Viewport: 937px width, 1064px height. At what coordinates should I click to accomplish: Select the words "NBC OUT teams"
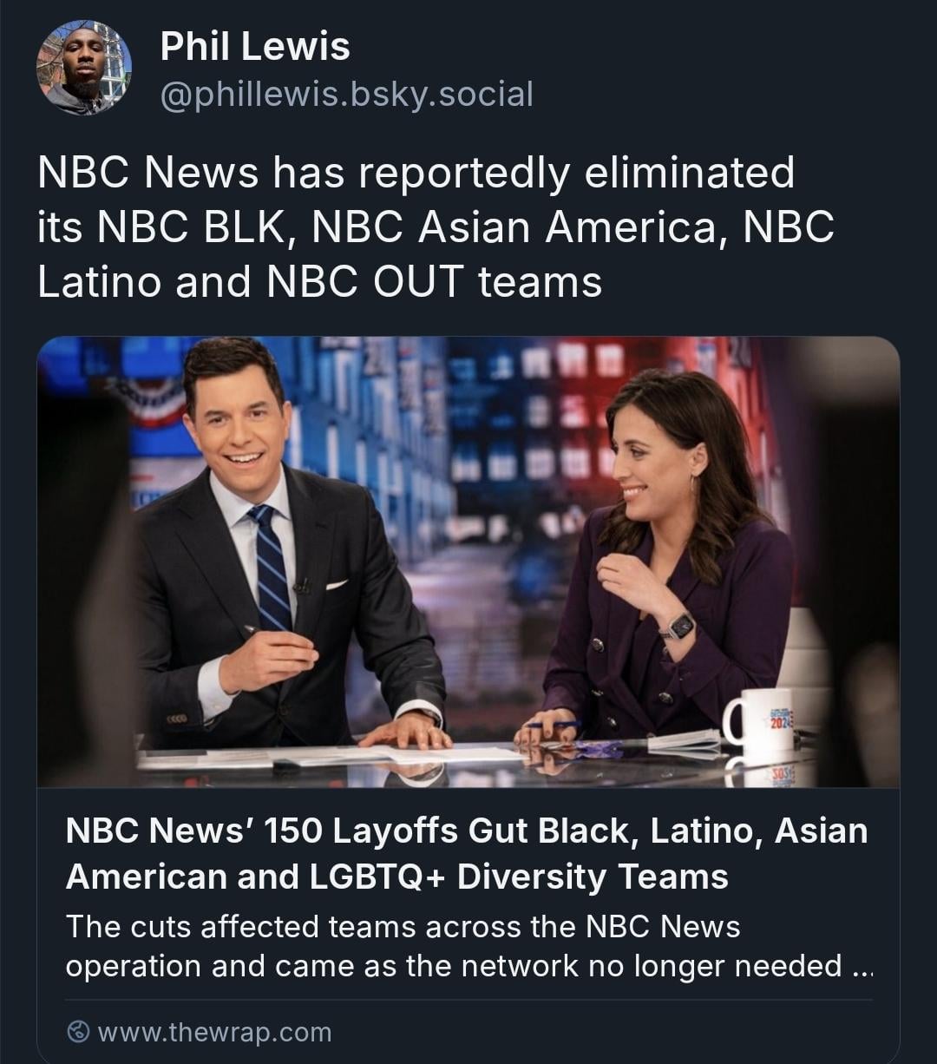click(x=435, y=282)
